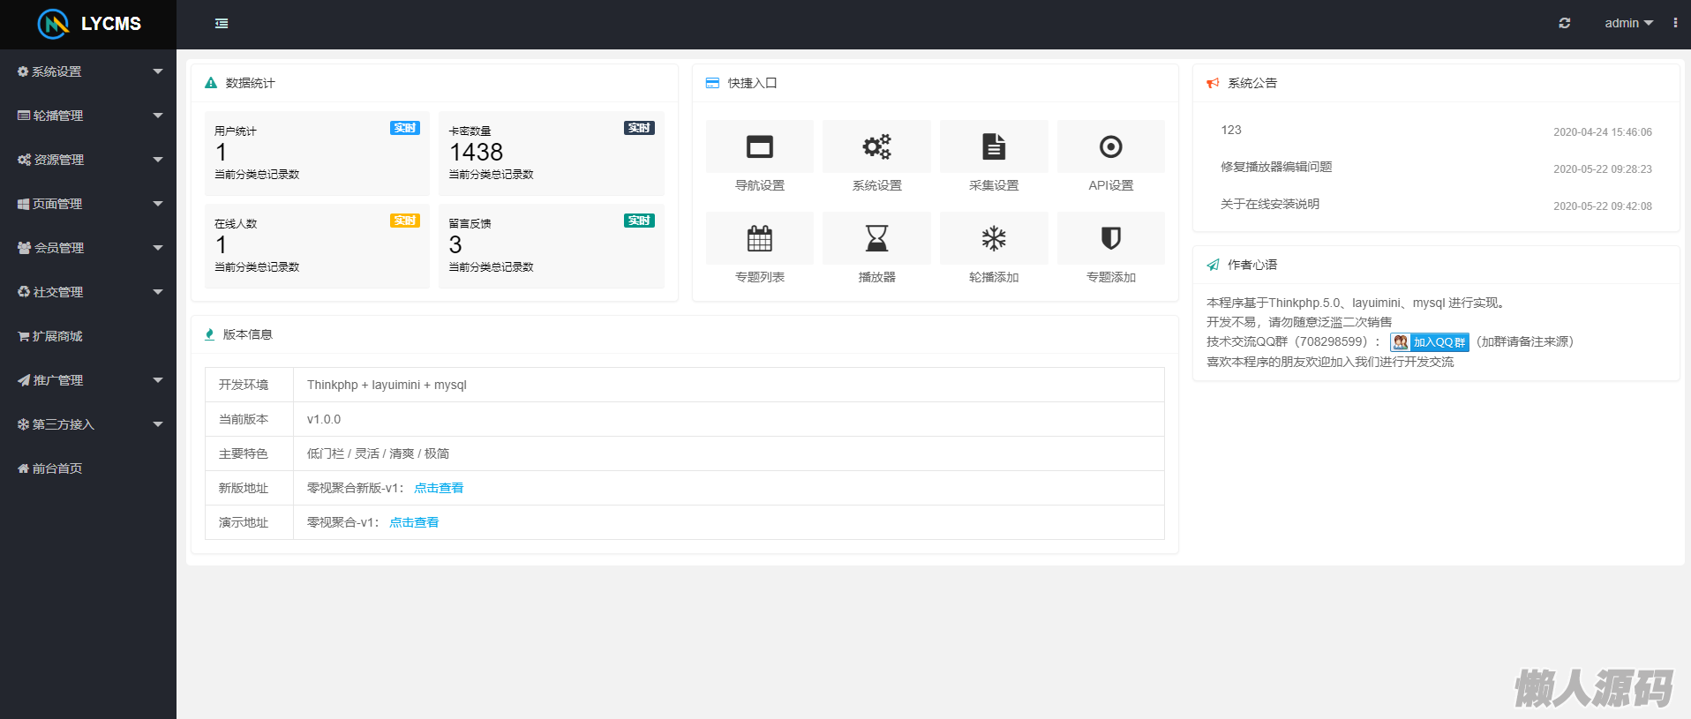Expand 页面管理 menu arrow
This screenshot has height=719, width=1691.
tap(158, 204)
